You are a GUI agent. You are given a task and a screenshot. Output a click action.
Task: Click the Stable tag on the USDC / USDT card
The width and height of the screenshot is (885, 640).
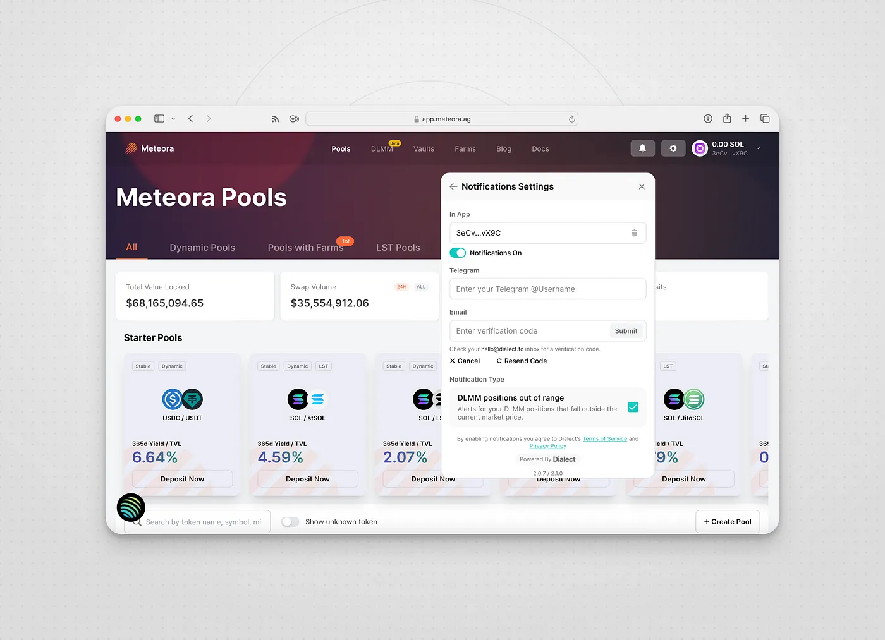pyautogui.click(x=143, y=366)
